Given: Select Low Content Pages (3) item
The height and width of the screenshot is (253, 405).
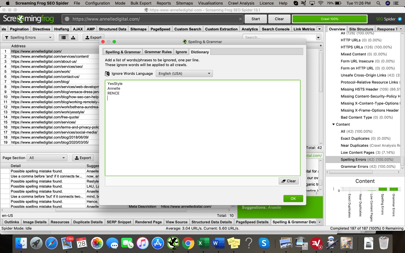Looking at the screenshot, I should [368, 152].
